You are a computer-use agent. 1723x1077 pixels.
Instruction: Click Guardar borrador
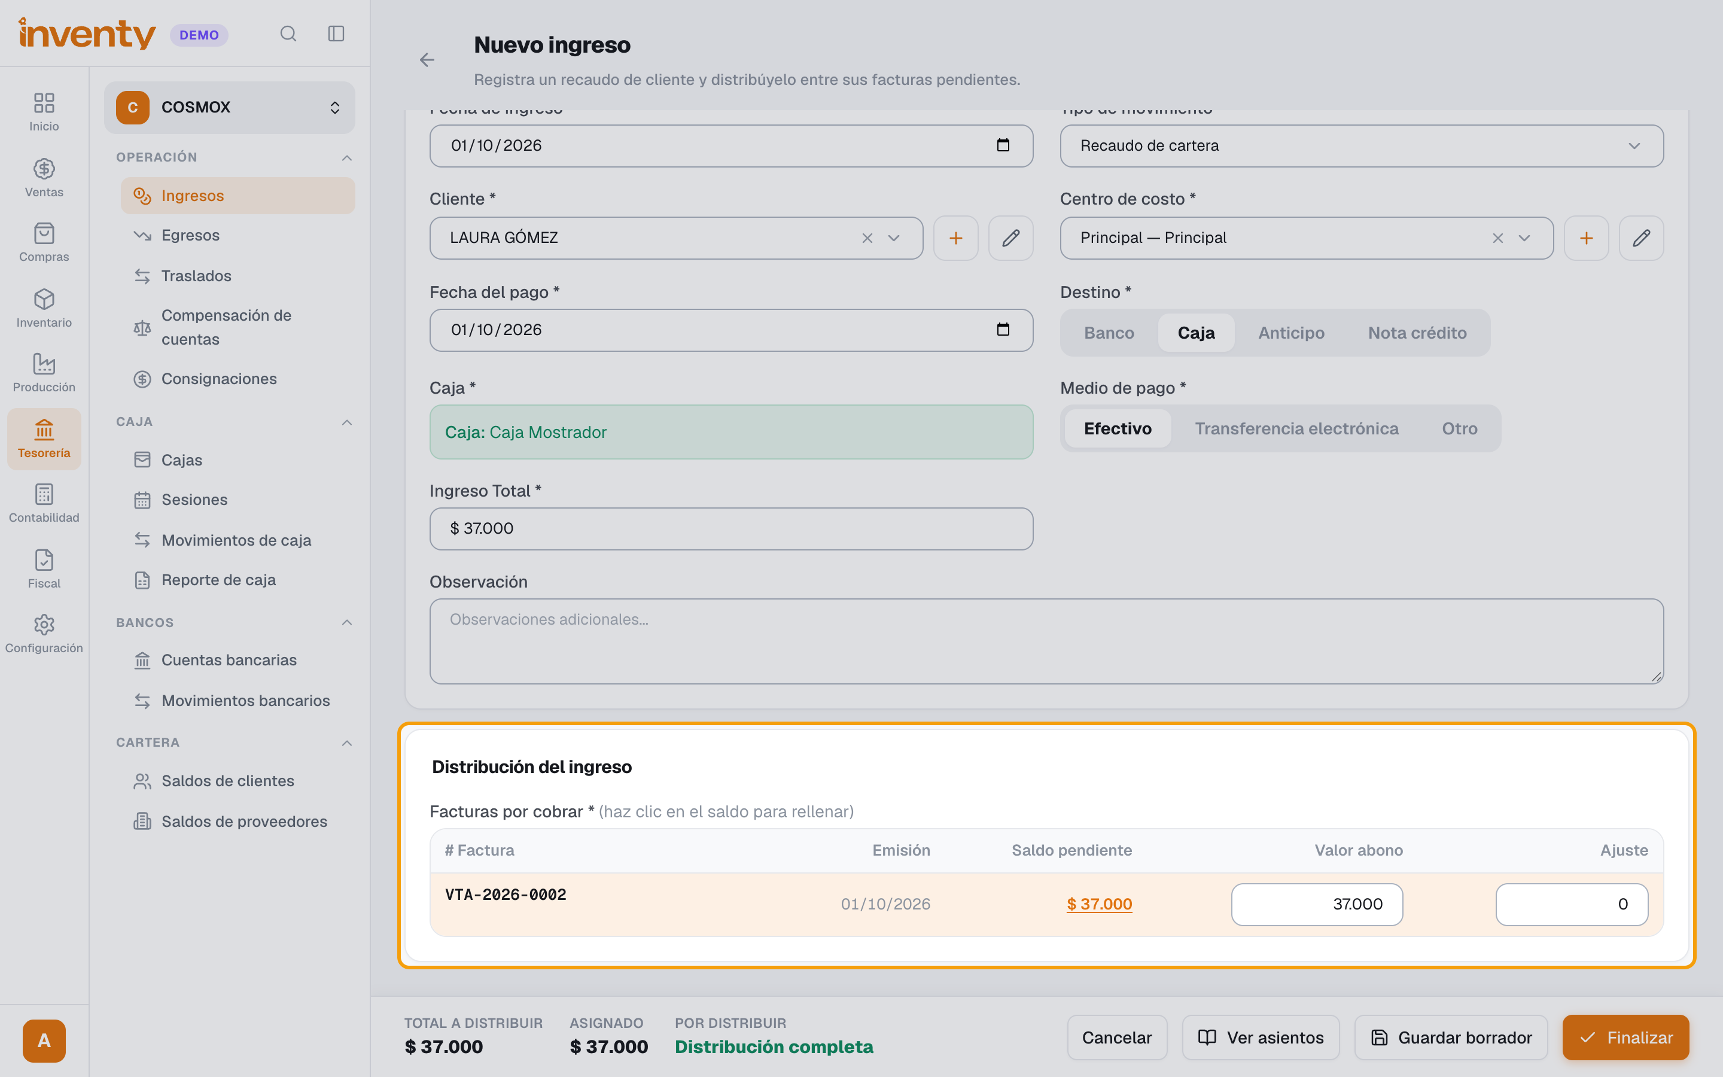pyautogui.click(x=1450, y=1037)
